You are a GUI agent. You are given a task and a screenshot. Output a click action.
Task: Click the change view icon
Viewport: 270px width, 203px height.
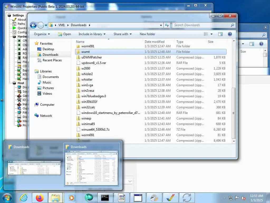[x=206, y=34]
